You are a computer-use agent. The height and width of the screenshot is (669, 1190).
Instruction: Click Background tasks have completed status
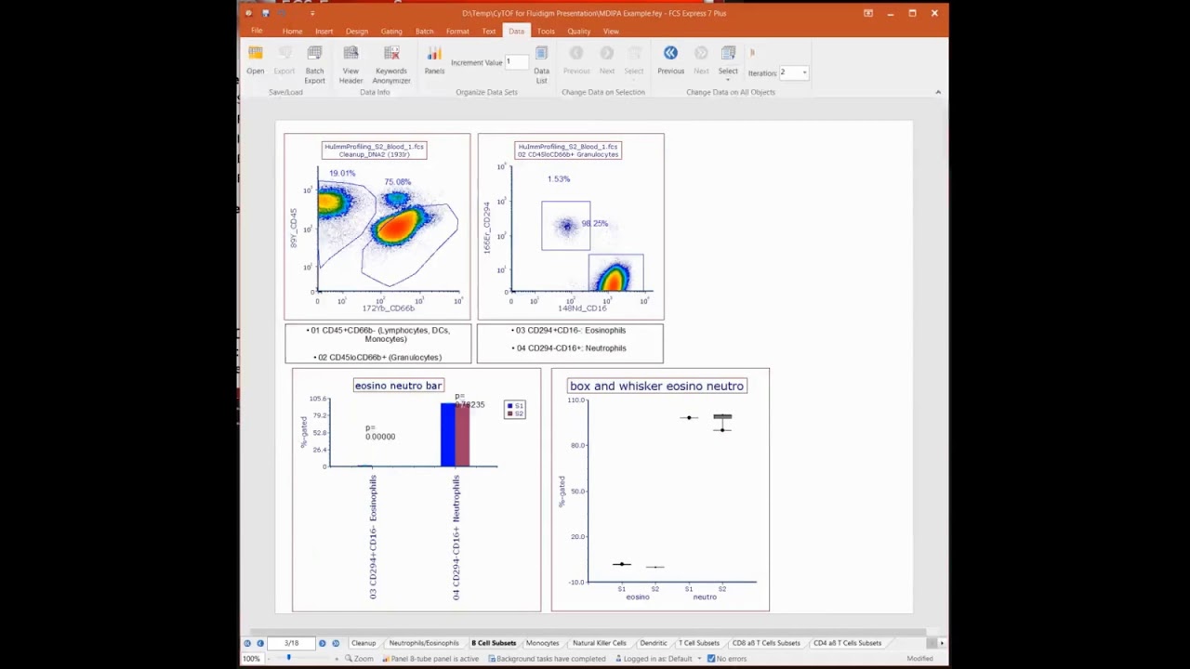click(547, 659)
